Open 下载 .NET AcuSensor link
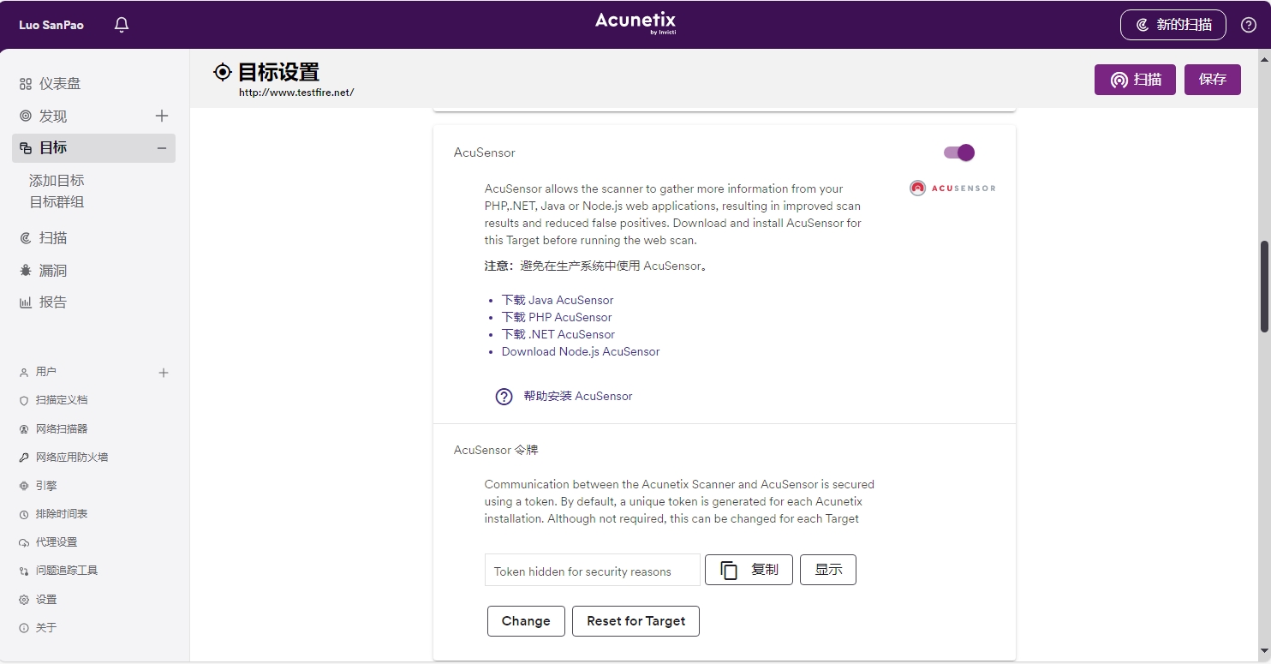Image resolution: width=1271 pixels, height=664 pixels. [x=558, y=334]
